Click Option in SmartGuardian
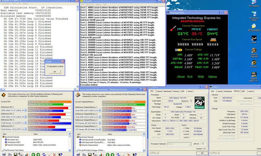This screenshot has height=156, width=261. click(212, 77)
